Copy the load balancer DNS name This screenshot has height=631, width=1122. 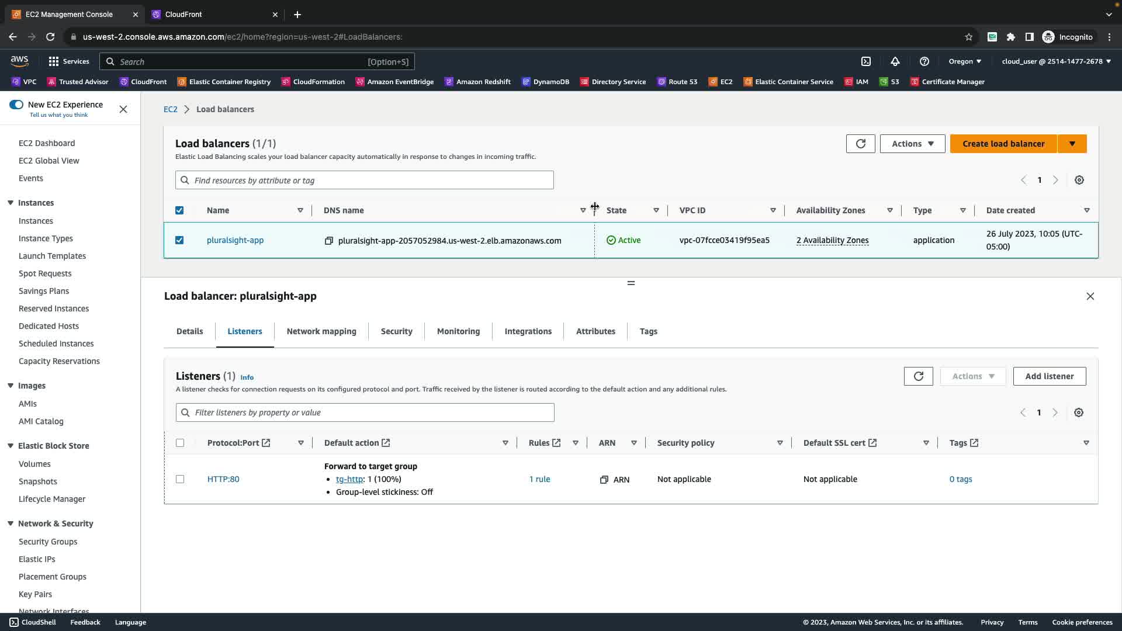(329, 241)
